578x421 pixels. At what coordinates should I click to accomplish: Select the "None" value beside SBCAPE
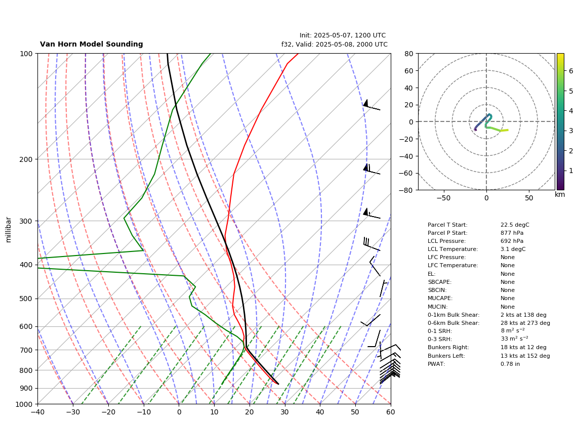508,282
